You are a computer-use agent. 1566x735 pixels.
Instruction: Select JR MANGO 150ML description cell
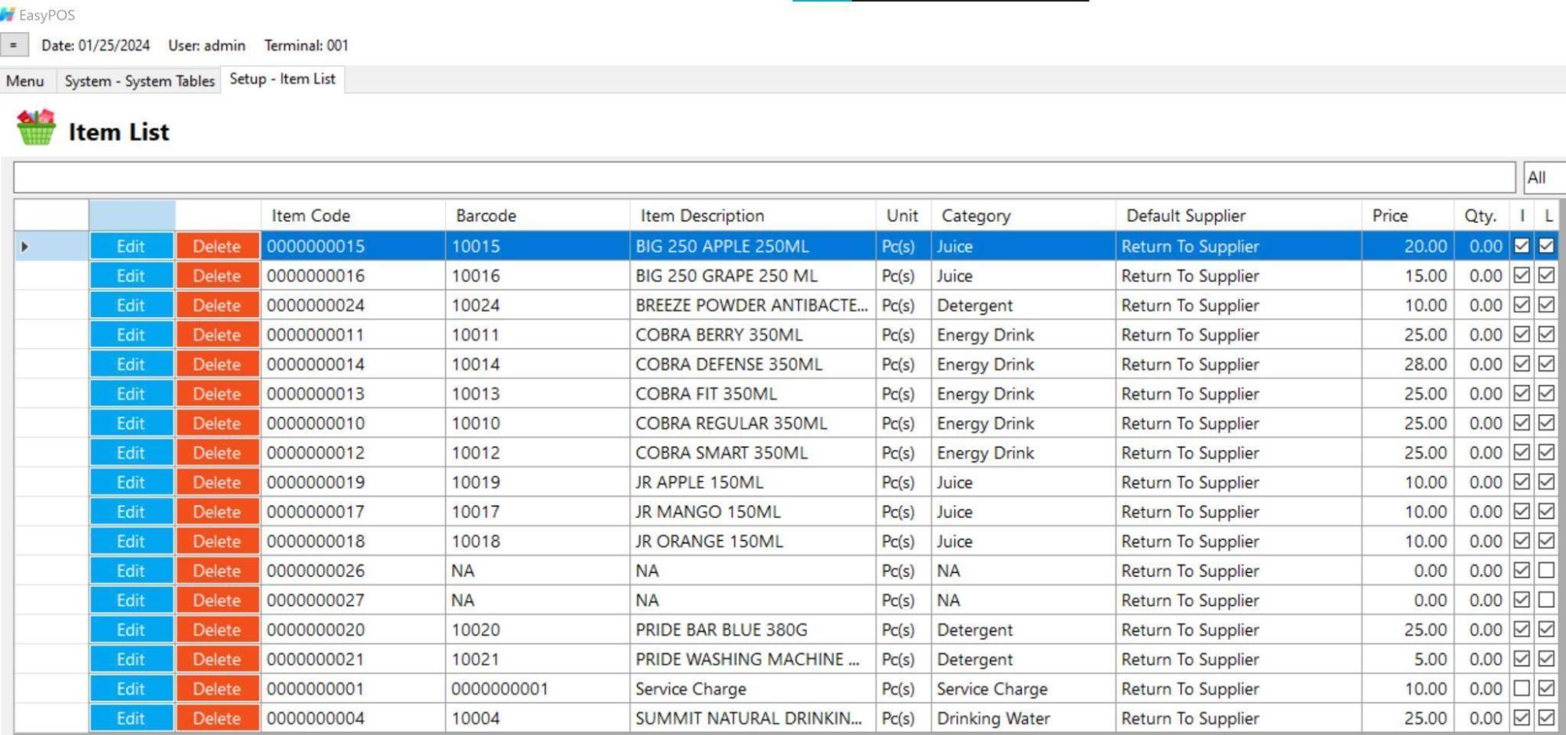[753, 512]
